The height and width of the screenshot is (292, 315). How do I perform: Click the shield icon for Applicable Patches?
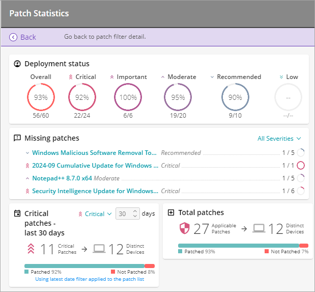[x=184, y=228]
